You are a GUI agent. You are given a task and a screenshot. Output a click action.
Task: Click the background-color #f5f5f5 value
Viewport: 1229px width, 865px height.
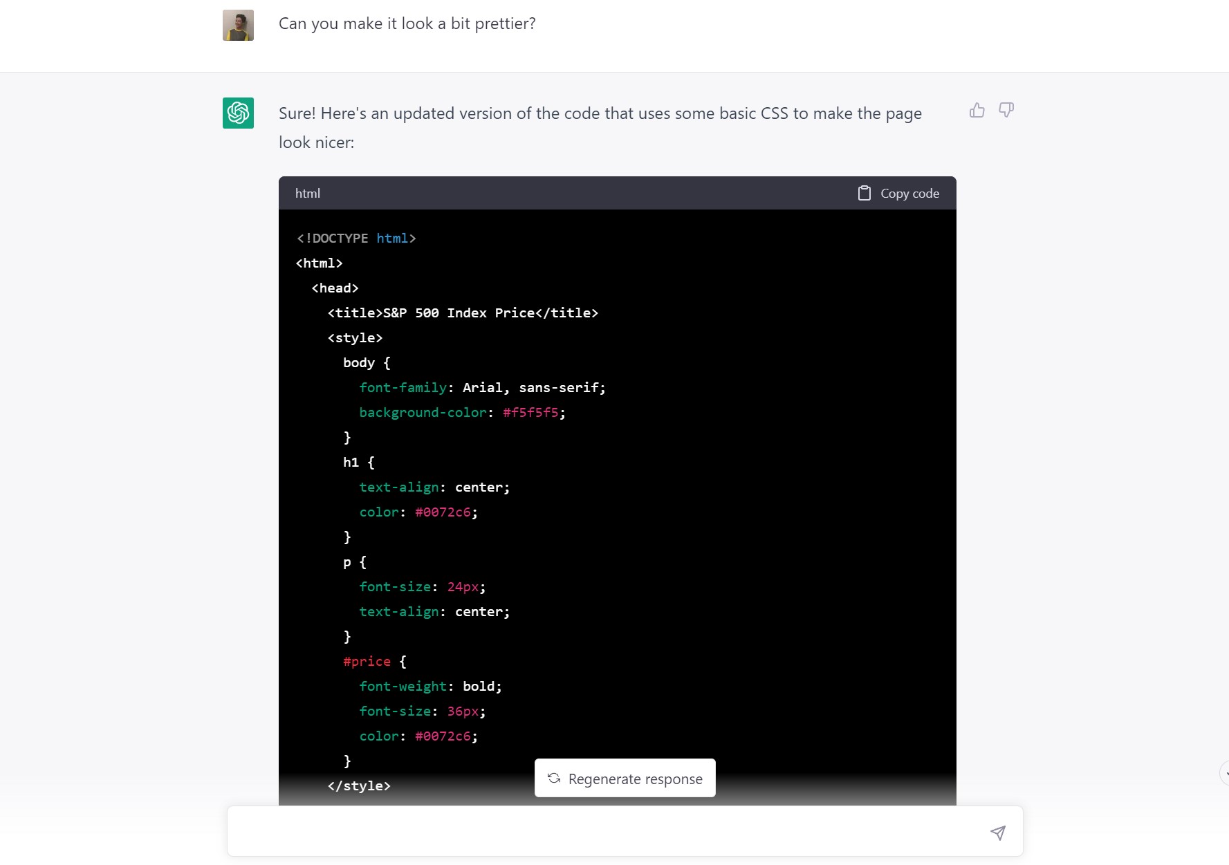(x=530, y=413)
